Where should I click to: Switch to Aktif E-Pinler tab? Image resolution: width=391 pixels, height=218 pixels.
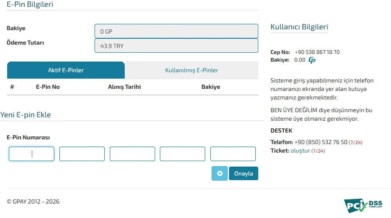point(66,70)
